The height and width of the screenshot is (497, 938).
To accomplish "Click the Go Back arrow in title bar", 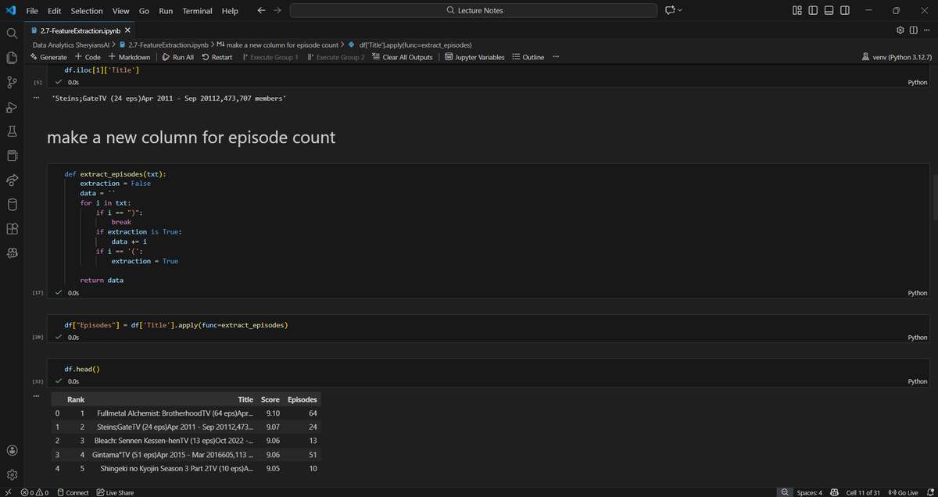I will point(261,11).
